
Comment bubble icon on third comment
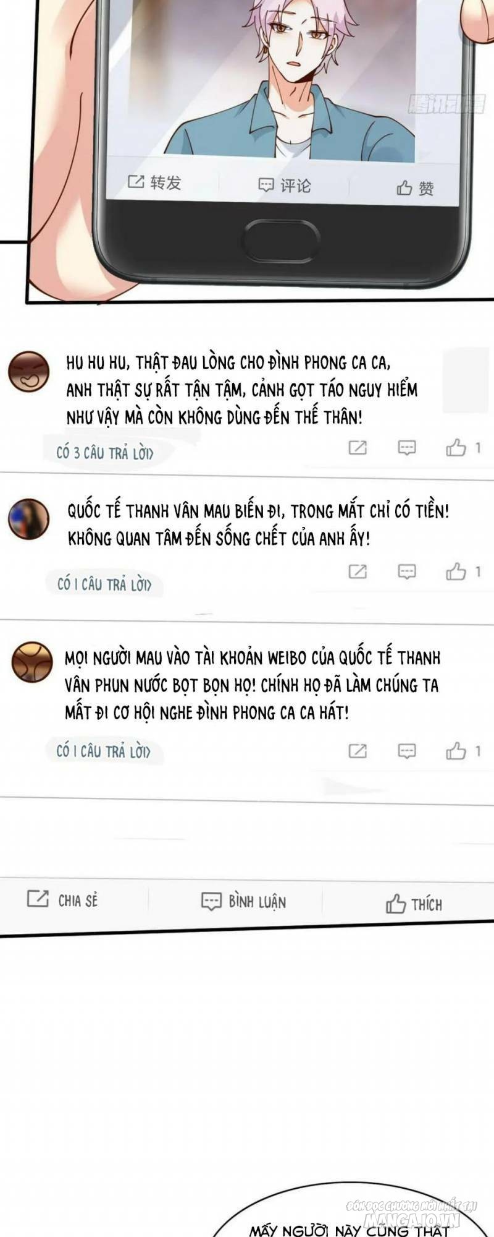point(406,751)
